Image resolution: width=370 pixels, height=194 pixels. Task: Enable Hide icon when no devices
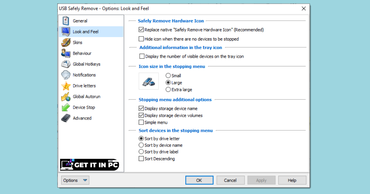click(x=141, y=39)
